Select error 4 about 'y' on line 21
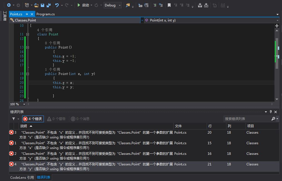Image resolution: width=282 pixels, height=181 pixels. pos(144,167)
